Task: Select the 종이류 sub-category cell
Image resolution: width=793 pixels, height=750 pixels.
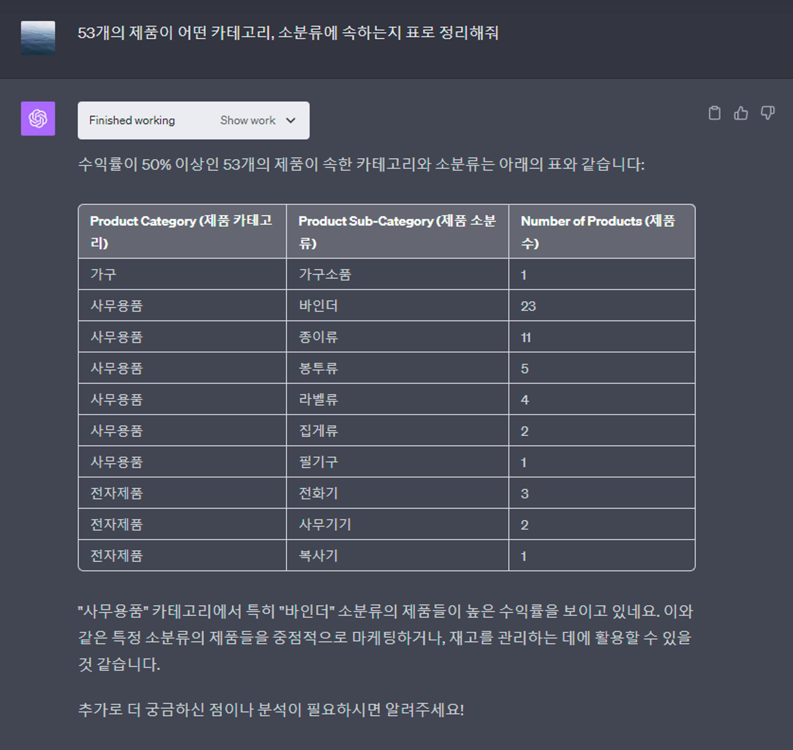Action: tap(397, 337)
